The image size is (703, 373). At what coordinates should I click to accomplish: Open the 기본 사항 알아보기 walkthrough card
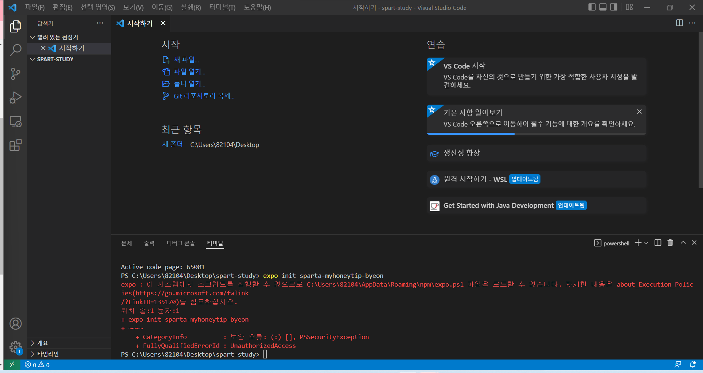(x=536, y=120)
